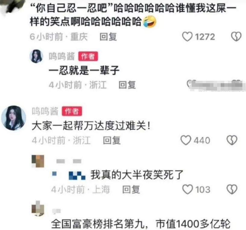246x230 pixels.
Task: Open 鸣鸣酱 profile from small reply avatar
Action: (x=36, y=56)
